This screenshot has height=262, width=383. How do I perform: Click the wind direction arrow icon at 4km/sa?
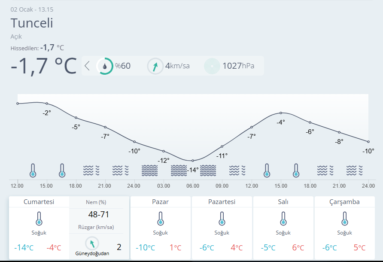pyautogui.click(x=155, y=66)
